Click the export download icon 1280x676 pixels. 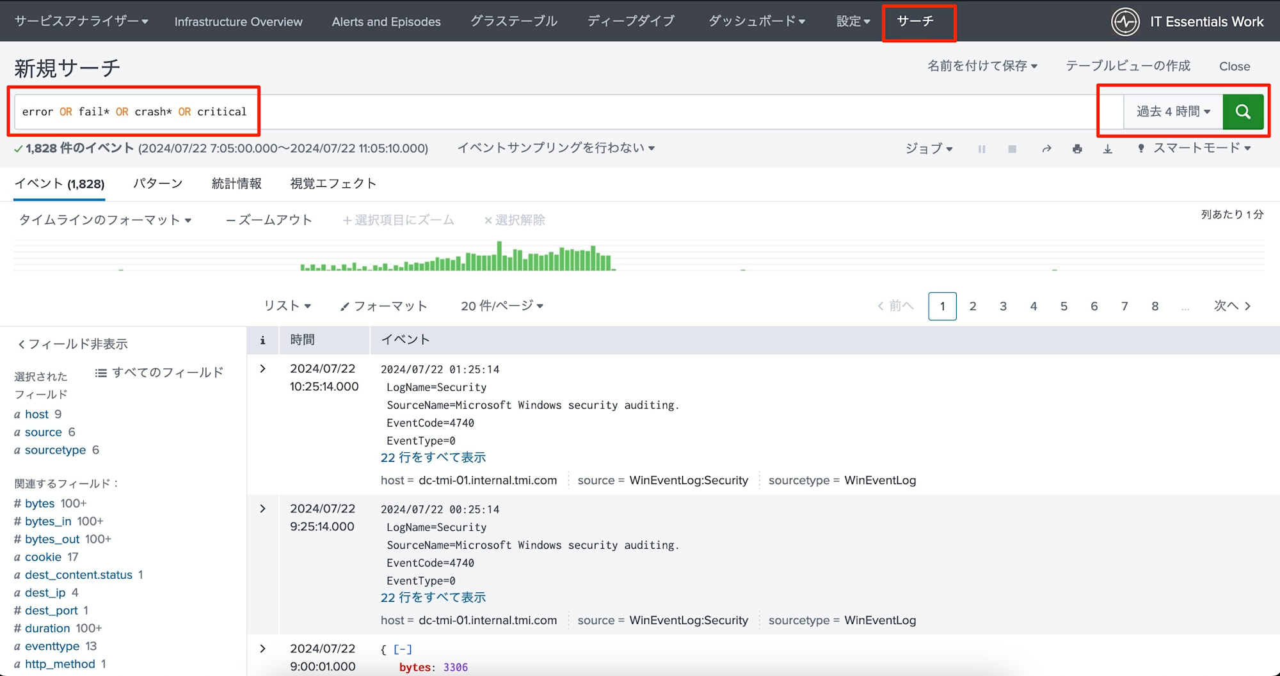1108,148
